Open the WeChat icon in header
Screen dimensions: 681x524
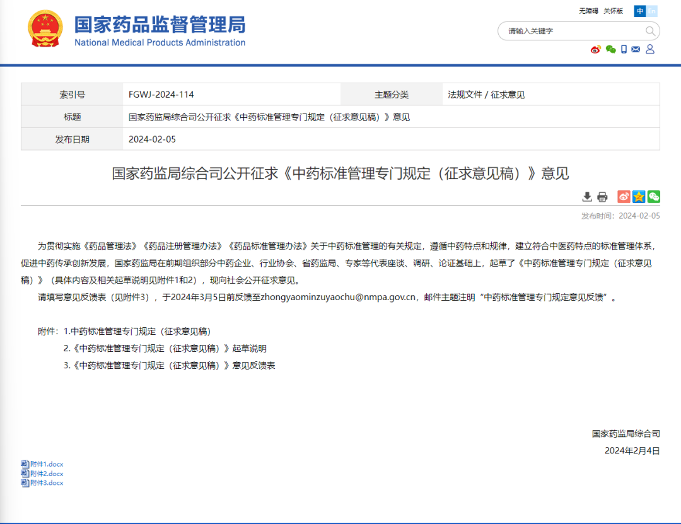(x=610, y=50)
